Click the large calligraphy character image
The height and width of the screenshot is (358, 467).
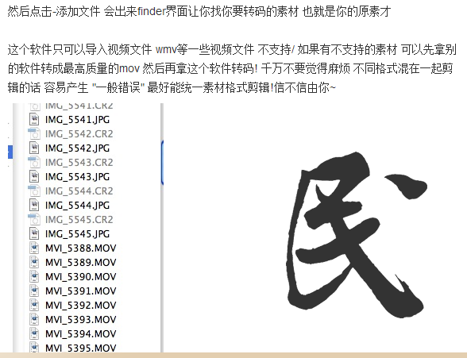click(357, 234)
